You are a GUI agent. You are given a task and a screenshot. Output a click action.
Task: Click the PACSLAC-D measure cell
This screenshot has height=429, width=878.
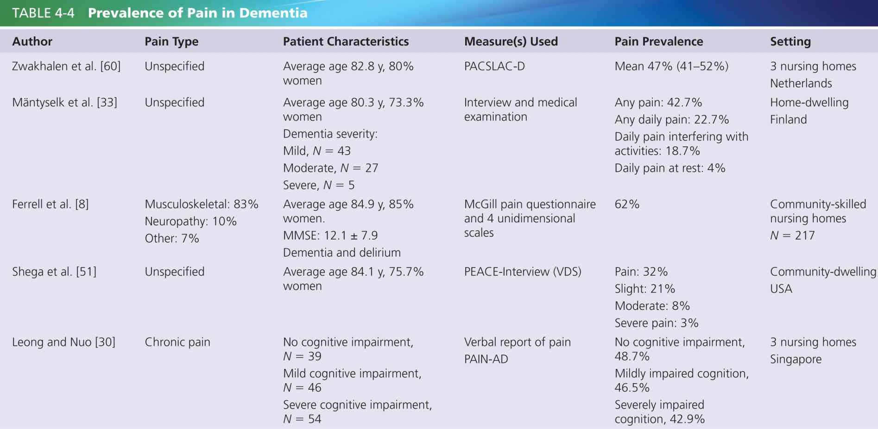click(494, 66)
